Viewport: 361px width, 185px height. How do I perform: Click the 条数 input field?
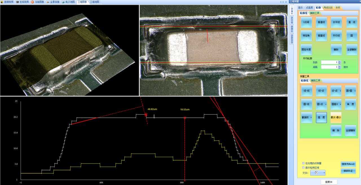(329, 62)
